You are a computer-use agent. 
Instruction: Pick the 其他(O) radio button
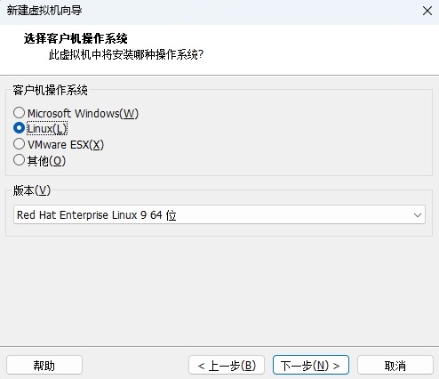click(x=19, y=160)
